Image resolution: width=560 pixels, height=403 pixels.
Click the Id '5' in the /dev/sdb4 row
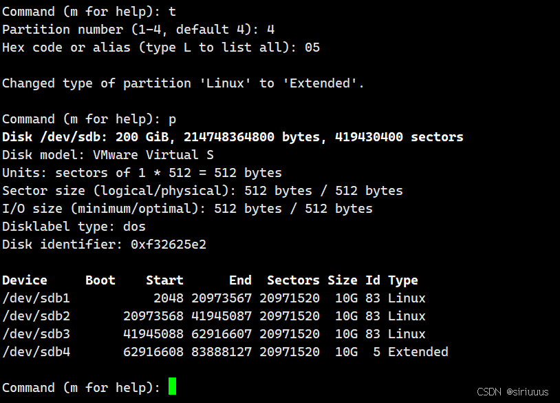377,352
